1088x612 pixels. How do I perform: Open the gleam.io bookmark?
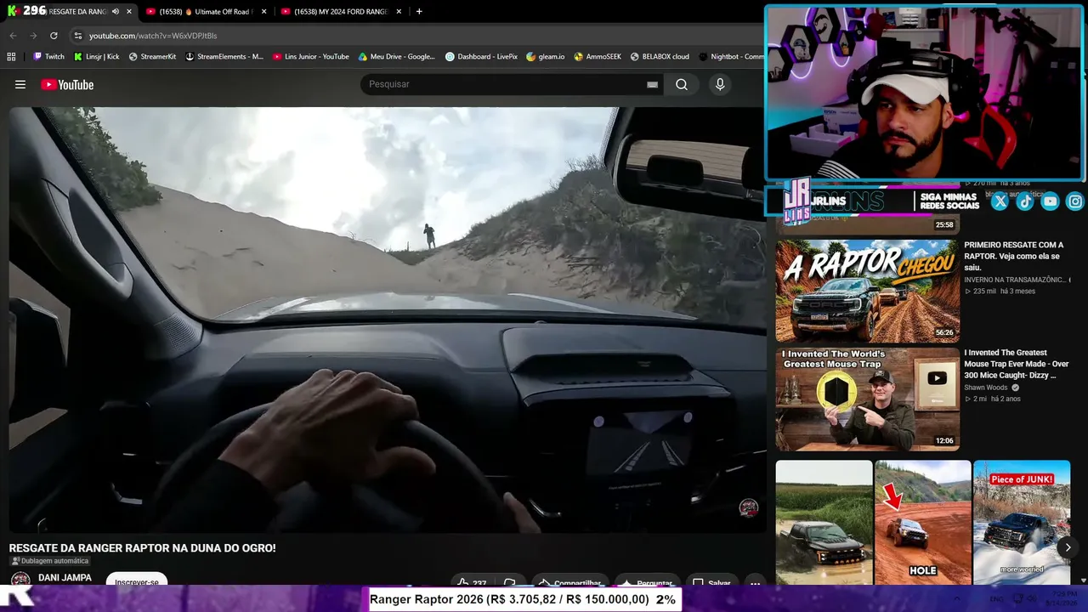(x=546, y=57)
